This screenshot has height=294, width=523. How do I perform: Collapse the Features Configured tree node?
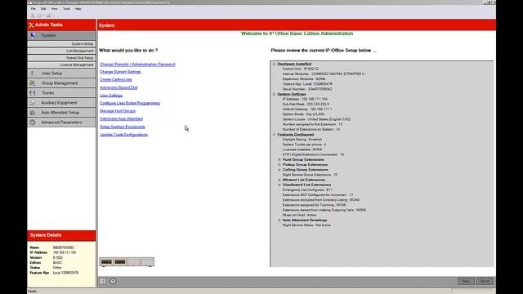click(x=275, y=134)
